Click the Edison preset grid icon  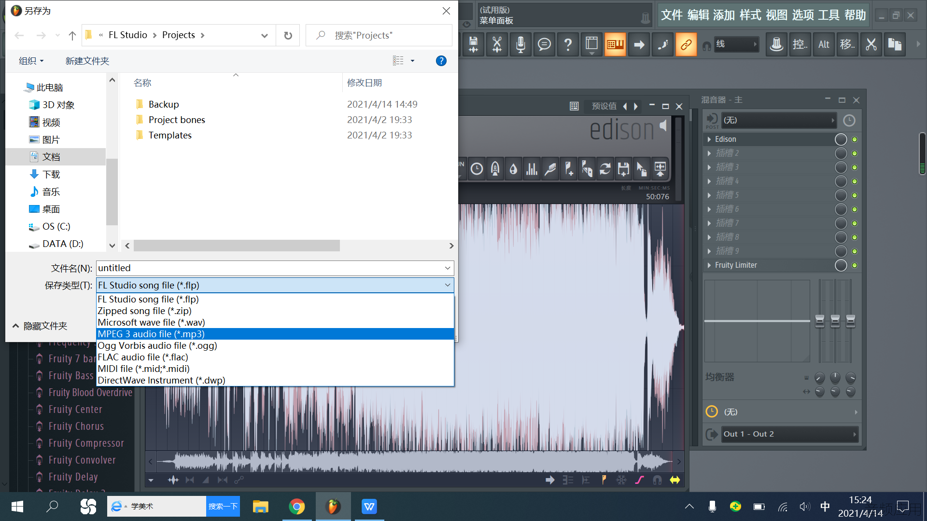tap(574, 106)
